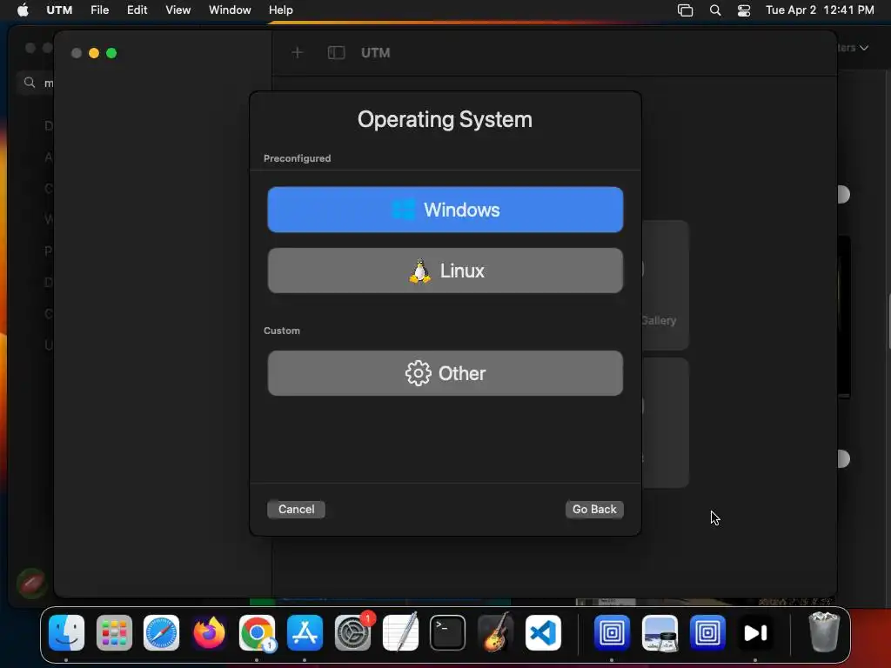The image size is (891, 668).
Task: Open the Apple menu
Action: 23,10
